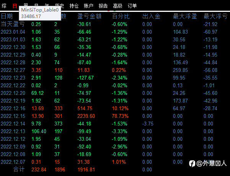This screenshot has height=176, width=230.
Task: Click the 最大浮盈 column header
Action: click(185, 16)
